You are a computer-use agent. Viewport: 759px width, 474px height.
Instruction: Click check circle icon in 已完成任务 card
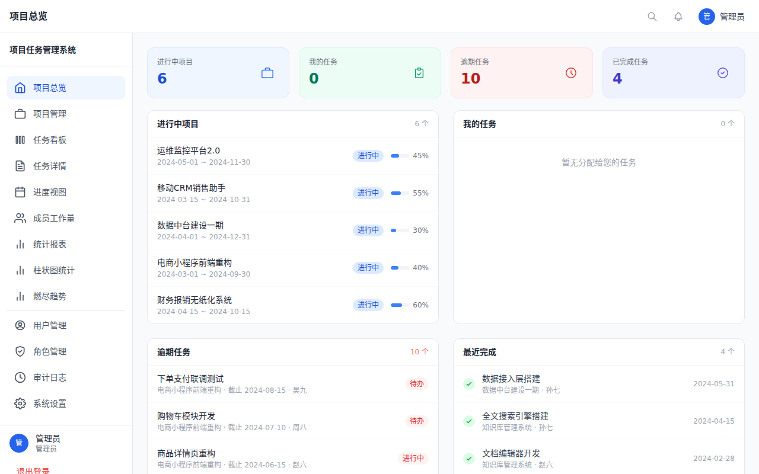[x=723, y=73]
